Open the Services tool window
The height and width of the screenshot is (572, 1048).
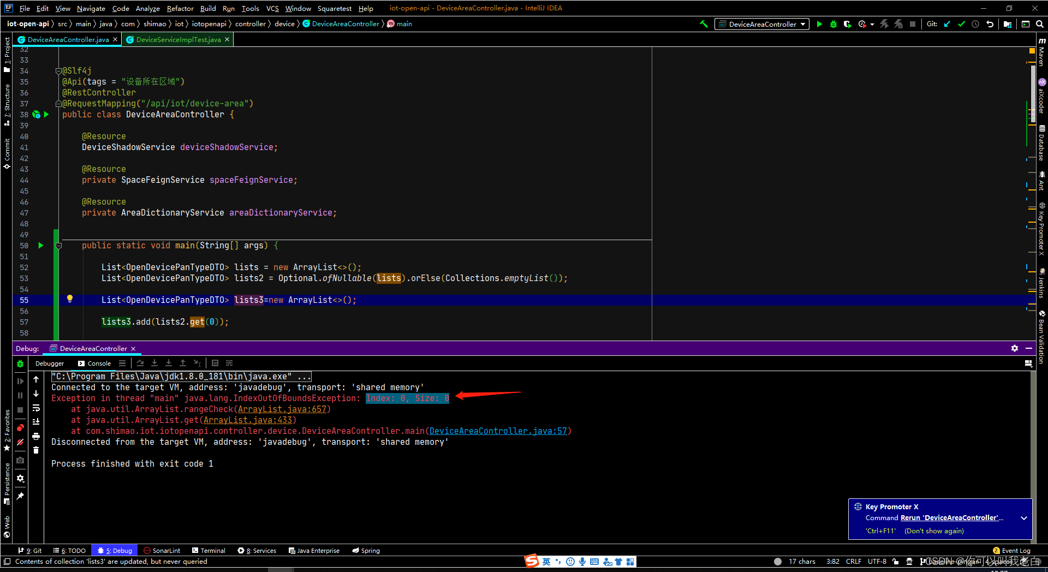pos(257,551)
